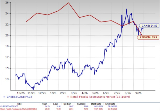The height and width of the screenshot is (111, 160).
Task: Click the 9/26 x-axis label
Action: pyautogui.click(x=138, y=93)
